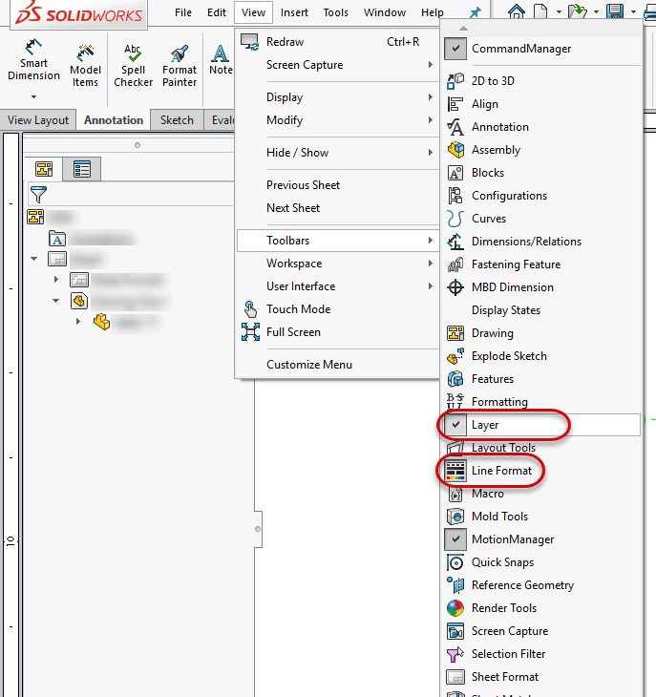The width and height of the screenshot is (656, 697).
Task: Open the New document dropdown arrow
Action: 559,12
